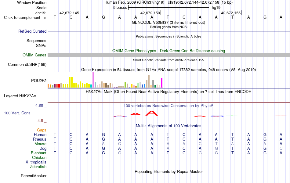Click the gray OMIM Genes bar

[x=169, y=55]
